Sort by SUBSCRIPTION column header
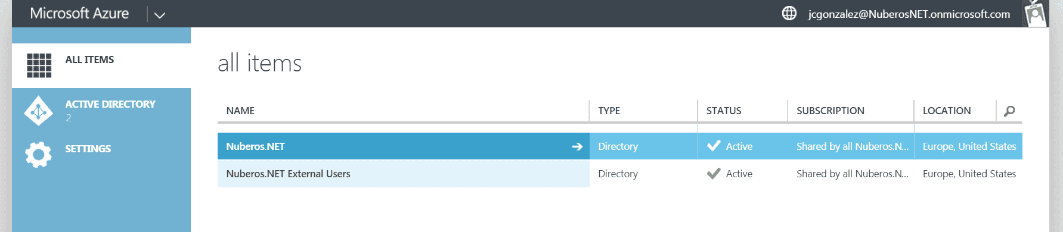The width and height of the screenshot is (1063, 232). click(830, 111)
